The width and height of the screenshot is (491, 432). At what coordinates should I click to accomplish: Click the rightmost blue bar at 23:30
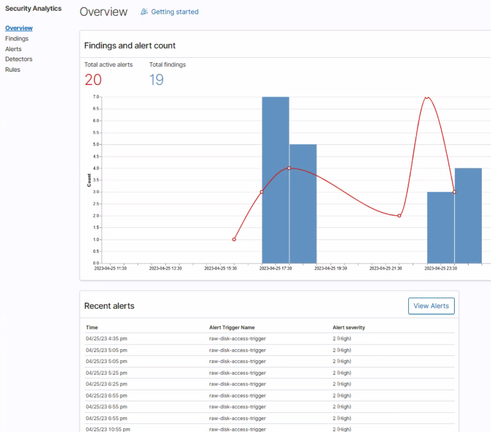(467, 215)
